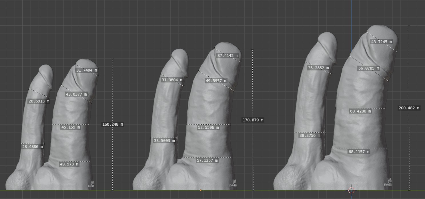Click the 26.6913 m measurement label

click(39, 101)
